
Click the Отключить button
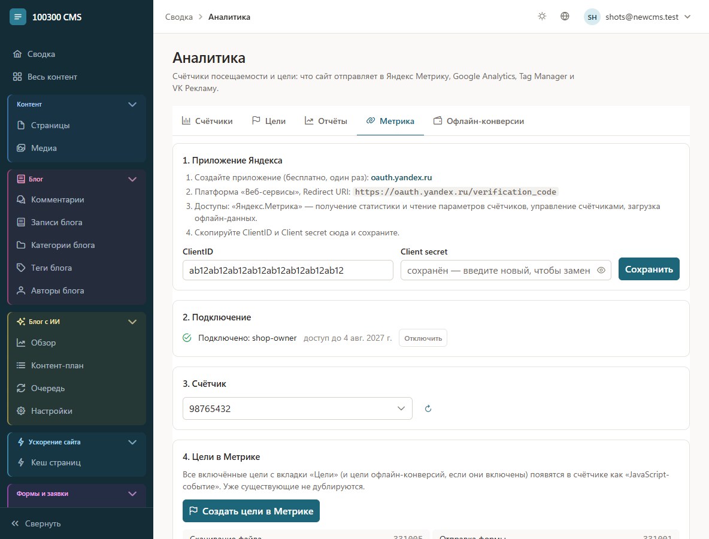[x=423, y=338]
